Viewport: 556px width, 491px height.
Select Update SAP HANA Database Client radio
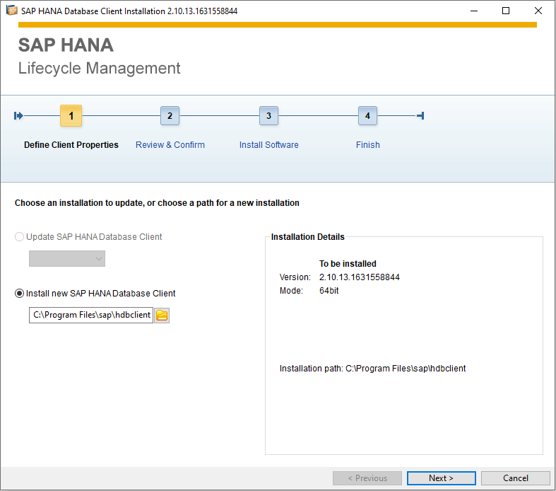19,237
